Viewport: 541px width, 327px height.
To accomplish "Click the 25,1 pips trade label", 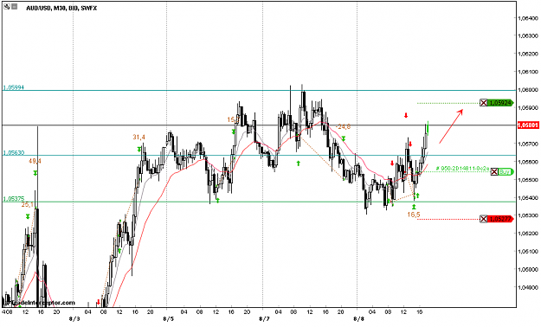I will [x=27, y=204].
